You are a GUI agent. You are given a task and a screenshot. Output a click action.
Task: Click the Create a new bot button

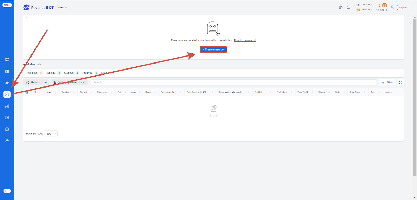coord(213,49)
